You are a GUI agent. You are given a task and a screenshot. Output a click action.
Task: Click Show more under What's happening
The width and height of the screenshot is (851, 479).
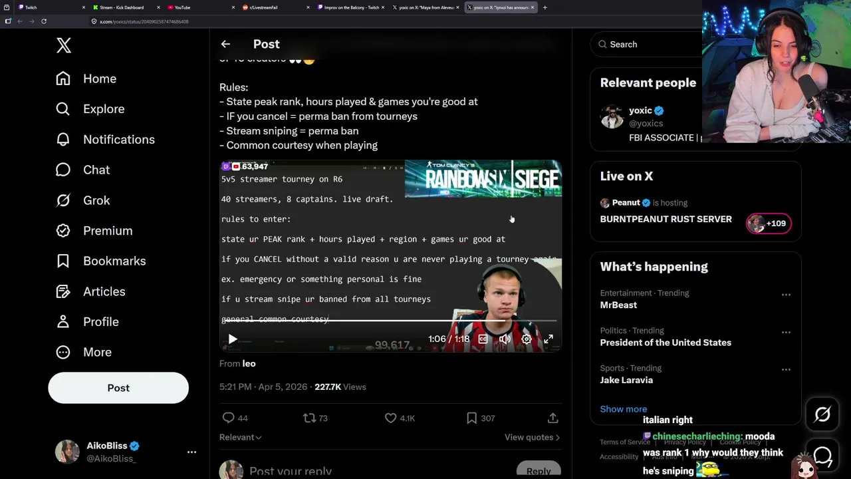(623, 409)
